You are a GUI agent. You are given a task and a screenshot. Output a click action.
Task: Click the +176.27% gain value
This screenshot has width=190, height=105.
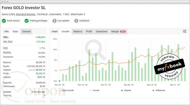click(x=40, y=37)
